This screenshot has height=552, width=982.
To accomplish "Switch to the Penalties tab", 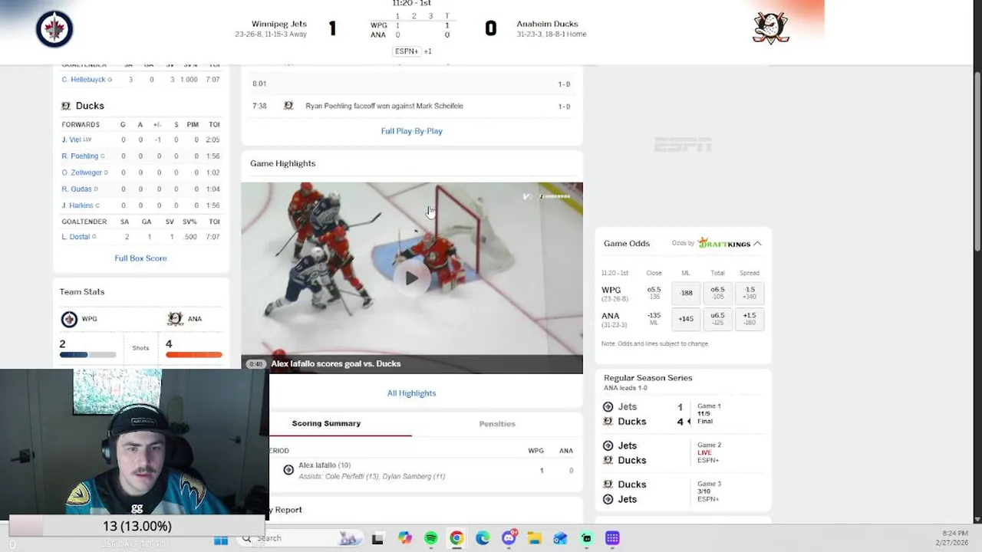I will tap(497, 423).
